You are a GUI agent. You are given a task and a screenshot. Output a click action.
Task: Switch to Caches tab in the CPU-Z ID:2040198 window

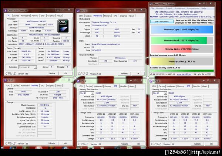[16, 16]
